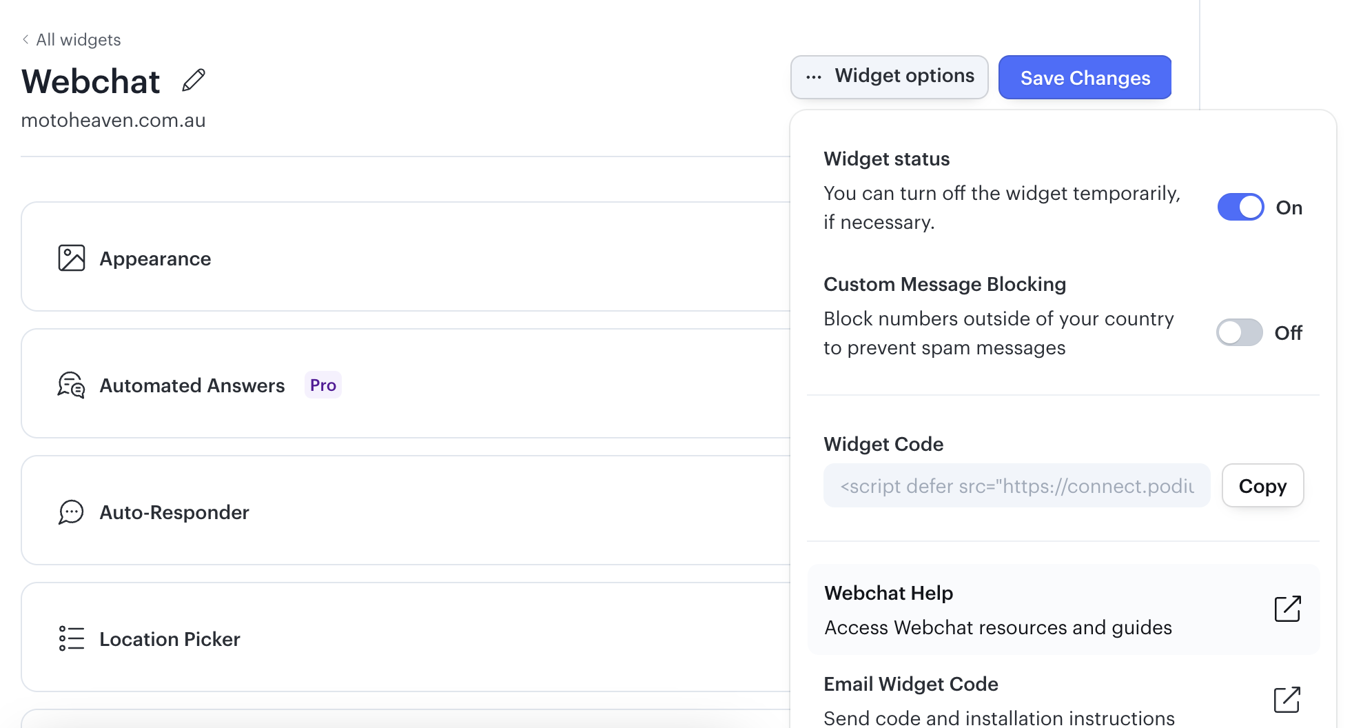Screen dimensions: 1352x728
Task: Enable Custom Message Blocking
Action: tap(1238, 333)
